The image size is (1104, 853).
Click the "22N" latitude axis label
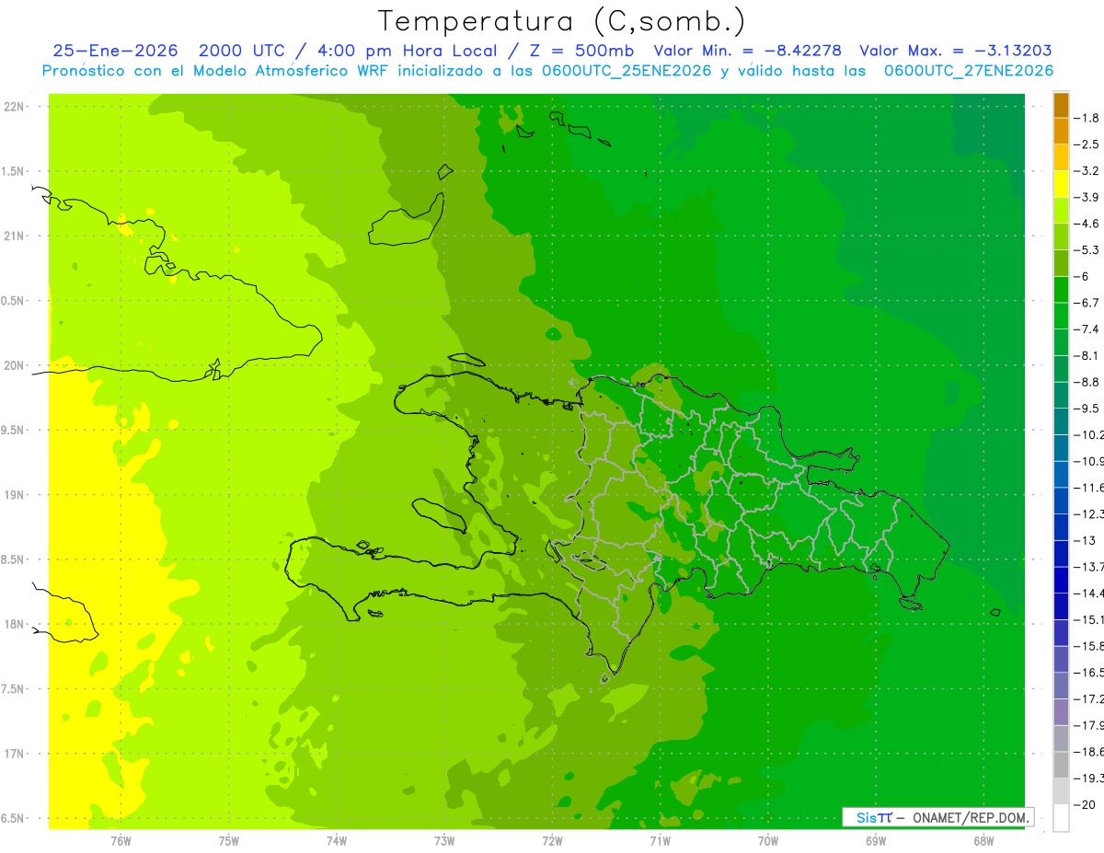coord(14,107)
